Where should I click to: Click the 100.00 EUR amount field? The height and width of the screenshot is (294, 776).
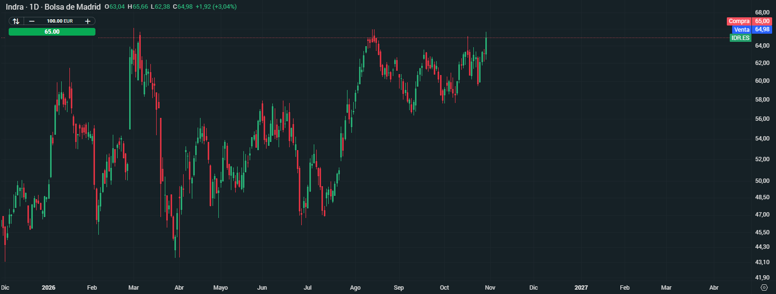coord(60,21)
